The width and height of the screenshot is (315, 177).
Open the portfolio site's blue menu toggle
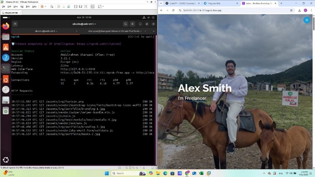click(306, 20)
